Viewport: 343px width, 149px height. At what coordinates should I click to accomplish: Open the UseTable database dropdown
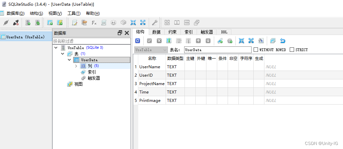(x=151, y=50)
